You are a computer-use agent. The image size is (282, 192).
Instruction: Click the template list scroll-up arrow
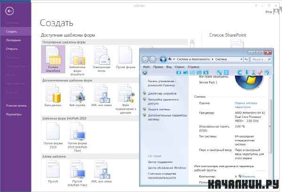pyautogui.click(x=192, y=41)
